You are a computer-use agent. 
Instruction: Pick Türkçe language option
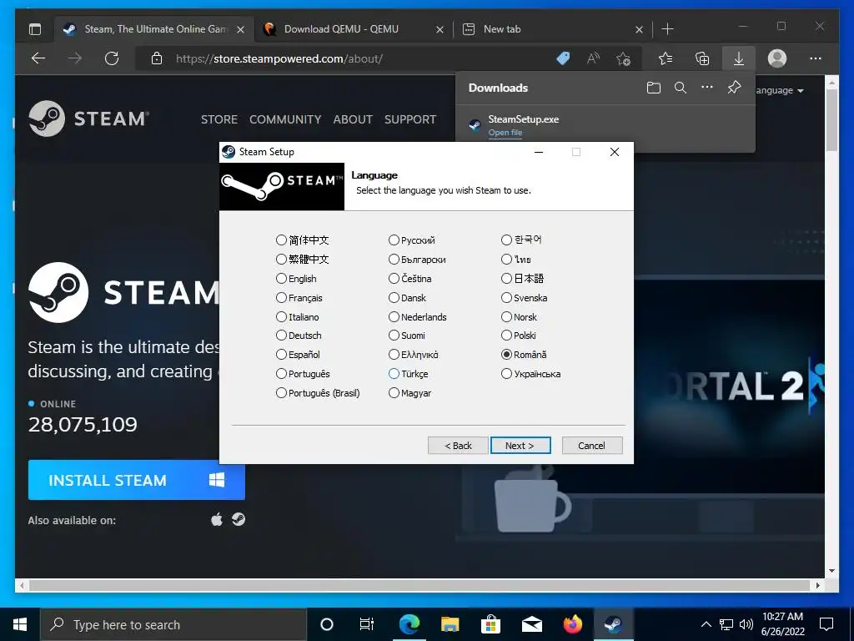[394, 374]
